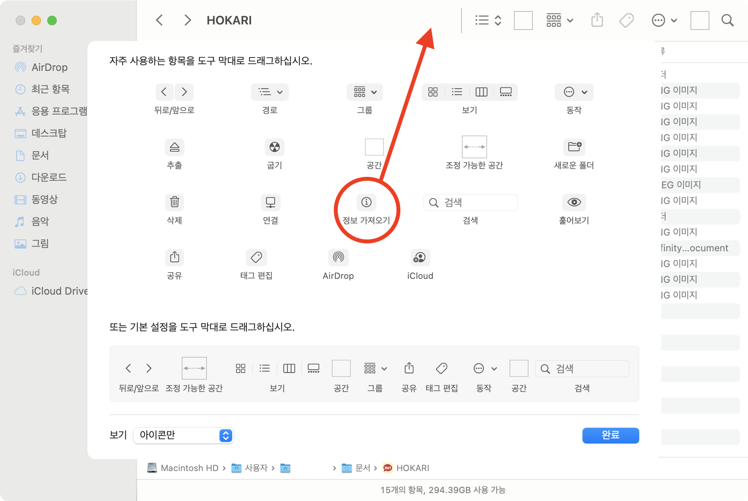Click the Search magnifier in the window toolbar
Screen dimensions: 748x501
point(728,20)
